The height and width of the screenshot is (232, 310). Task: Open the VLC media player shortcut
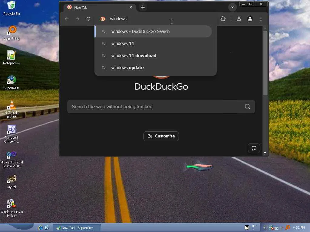(x=12, y=109)
